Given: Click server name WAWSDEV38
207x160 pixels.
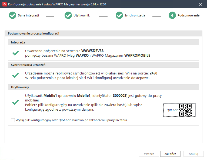Looking at the screenshot, I should [x=92, y=51].
